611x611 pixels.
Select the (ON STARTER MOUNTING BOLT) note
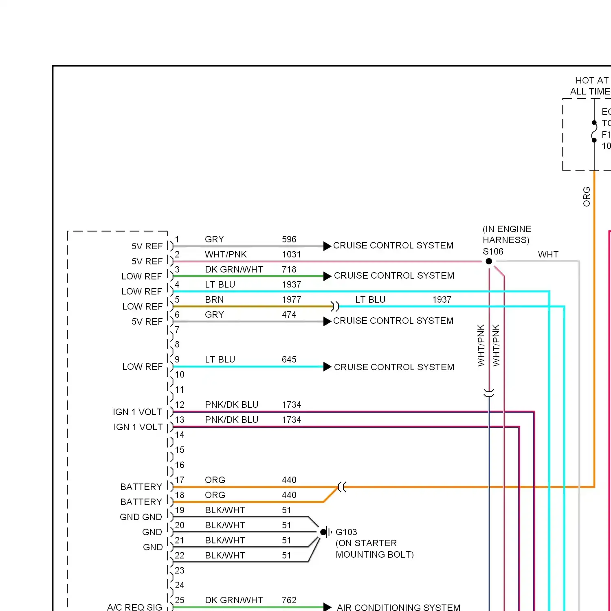[375, 549]
